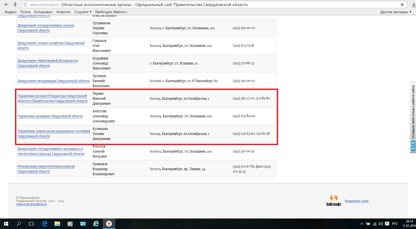Viewport: 416px width, 229px height.
Task: Launch Microsoft Edge from the taskbar
Action: pyautogui.click(x=44, y=224)
